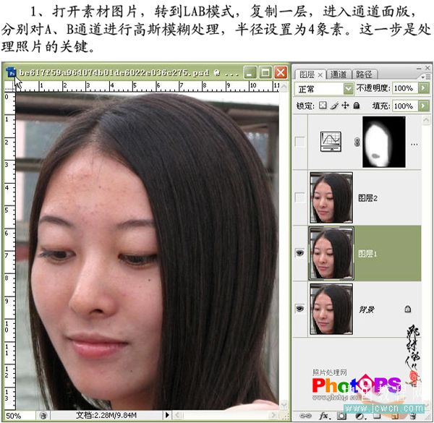Click the document vertical scrollbar down arrow
The height and width of the screenshot is (423, 434).
284,405
